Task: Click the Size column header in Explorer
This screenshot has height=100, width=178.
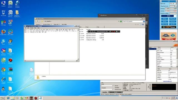Action: tap(100, 27)
